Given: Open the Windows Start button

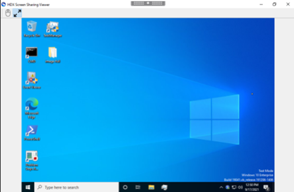Looking at the screenshot, I should (28, 187).
